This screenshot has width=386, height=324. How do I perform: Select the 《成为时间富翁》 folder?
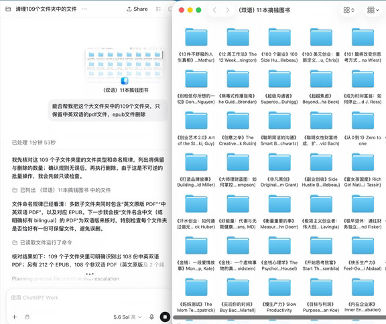pos(363,79)
